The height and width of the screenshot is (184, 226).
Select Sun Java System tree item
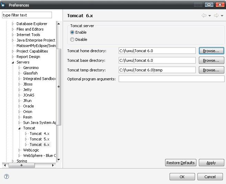40,123
